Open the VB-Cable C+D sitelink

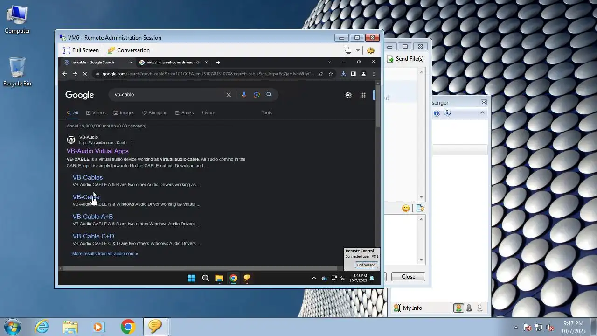coord(93,236)
